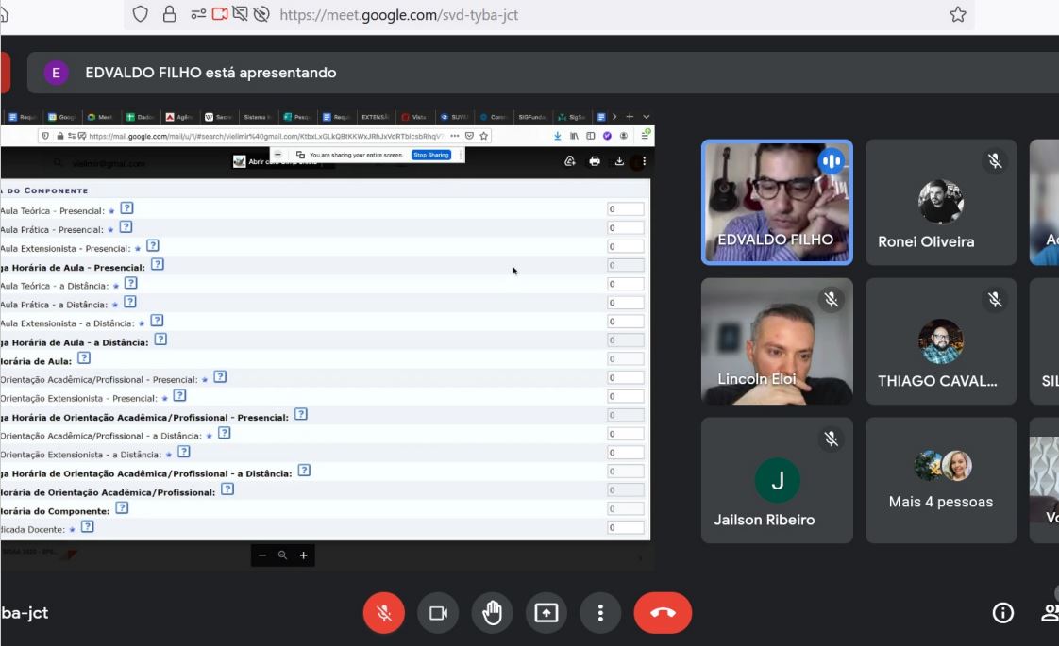Click the Jailson Ribeiro participant tile
Screen dimensions: 1059x646
[777, 480]
